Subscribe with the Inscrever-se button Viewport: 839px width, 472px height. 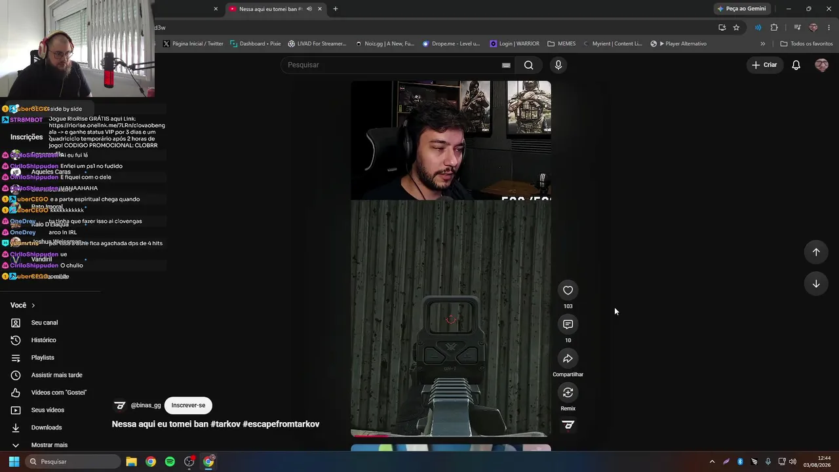pos(188,405)
